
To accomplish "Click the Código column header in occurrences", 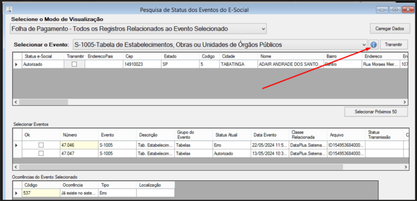I will (x=41, y=185).
